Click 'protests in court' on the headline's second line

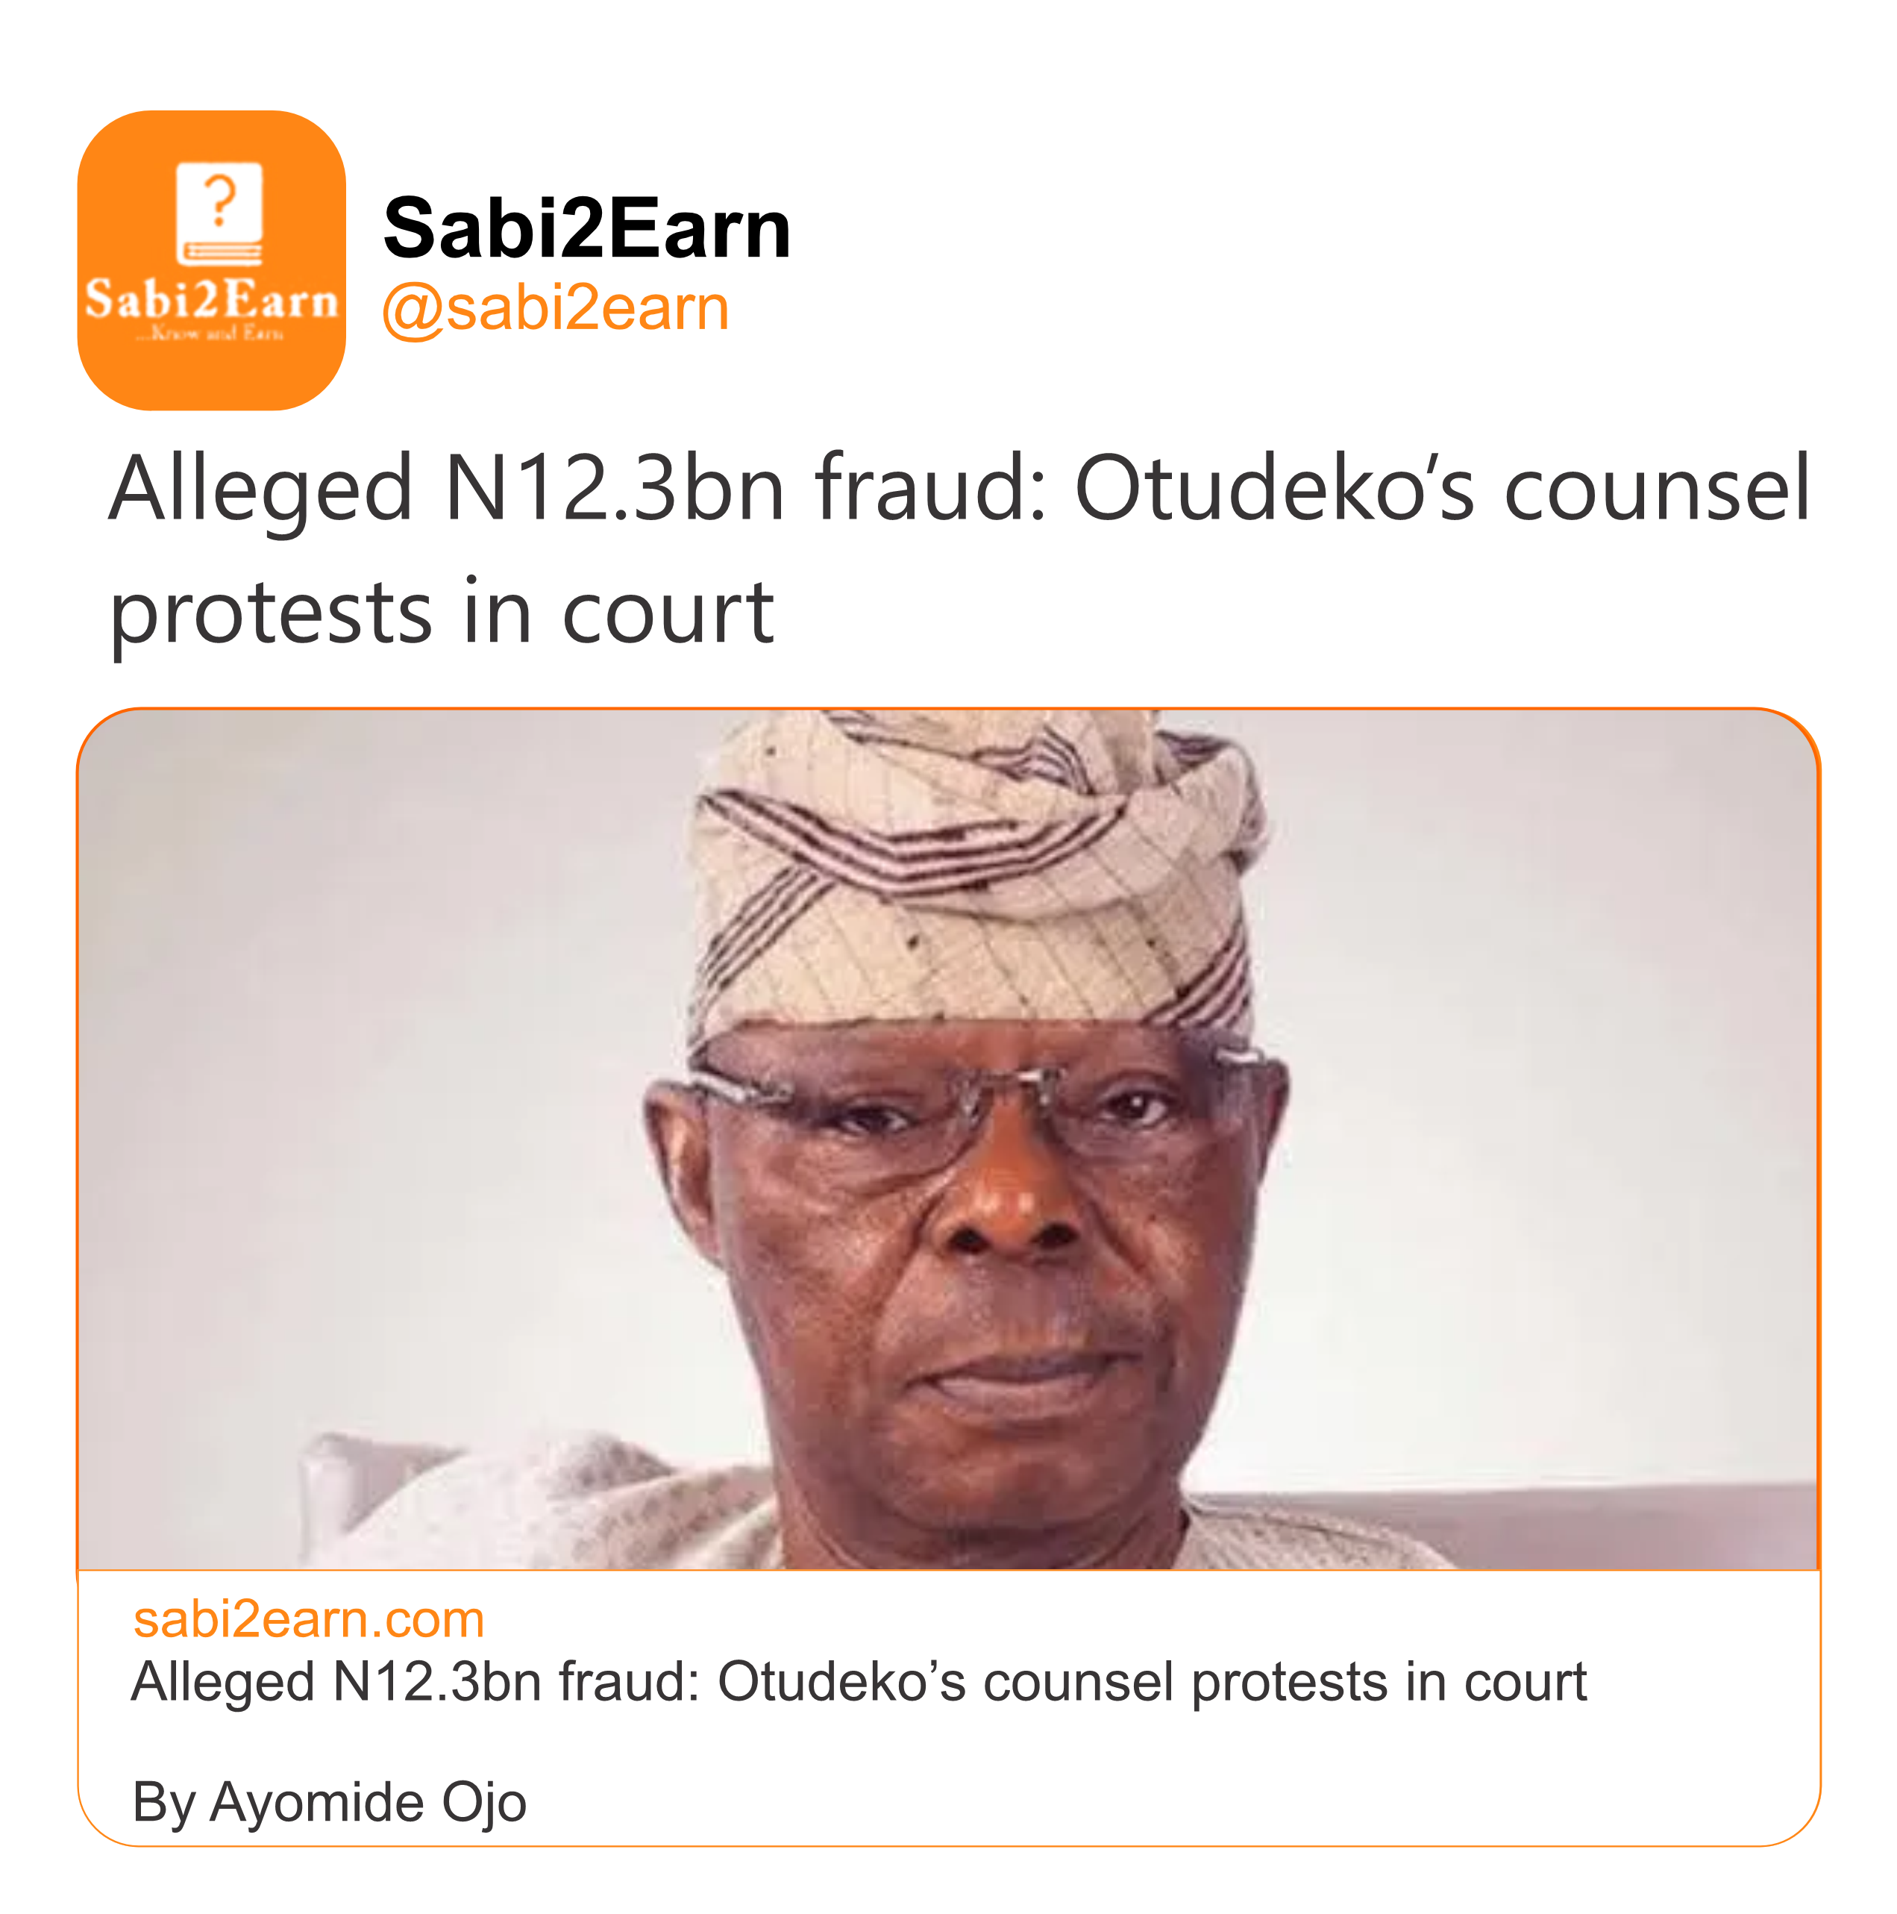tap(441, 612)
